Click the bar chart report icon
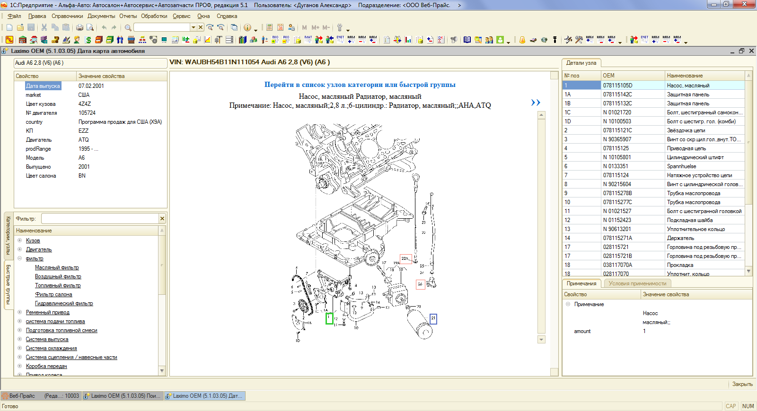Image resolution: width=757 pixels, height=411 pixels. [x=408, y=40]
